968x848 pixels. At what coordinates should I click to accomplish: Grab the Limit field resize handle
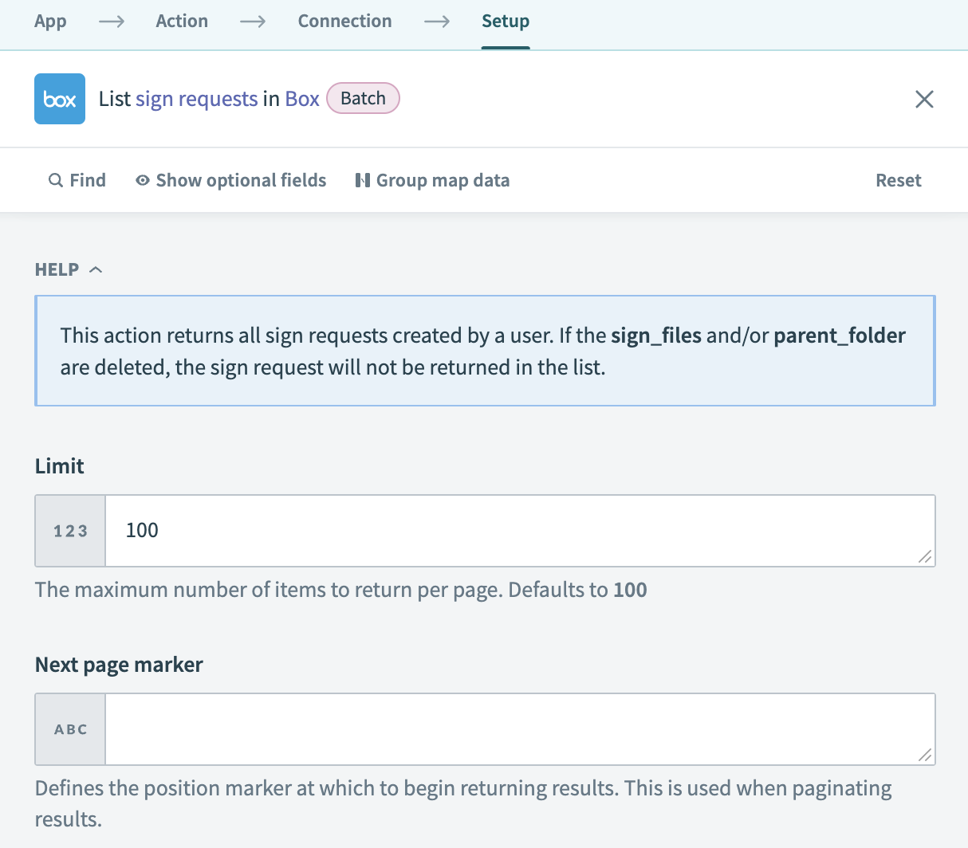[925, 557]
